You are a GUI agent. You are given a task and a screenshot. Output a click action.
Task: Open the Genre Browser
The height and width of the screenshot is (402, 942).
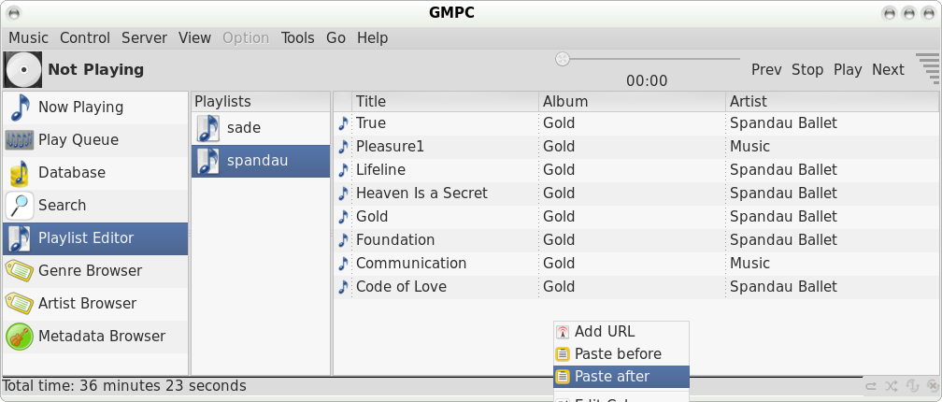(90, 271)
